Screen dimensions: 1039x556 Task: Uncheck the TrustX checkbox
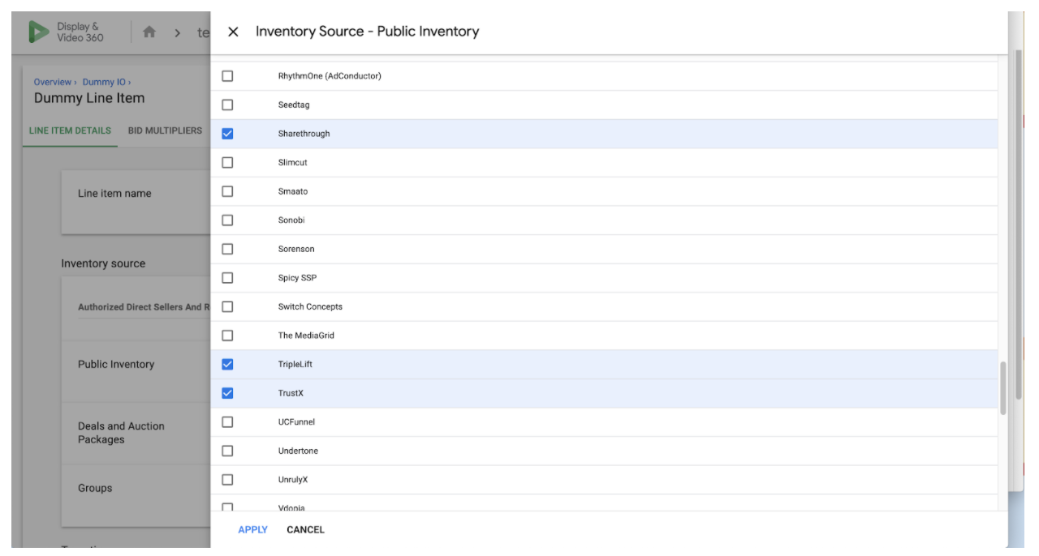pos(227,393)
